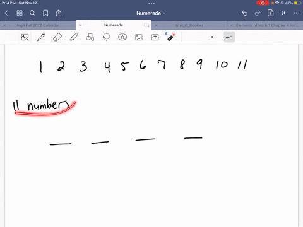Select the Highlighter tool
Viewport: 303px width, 227px height.
(74, 37)
